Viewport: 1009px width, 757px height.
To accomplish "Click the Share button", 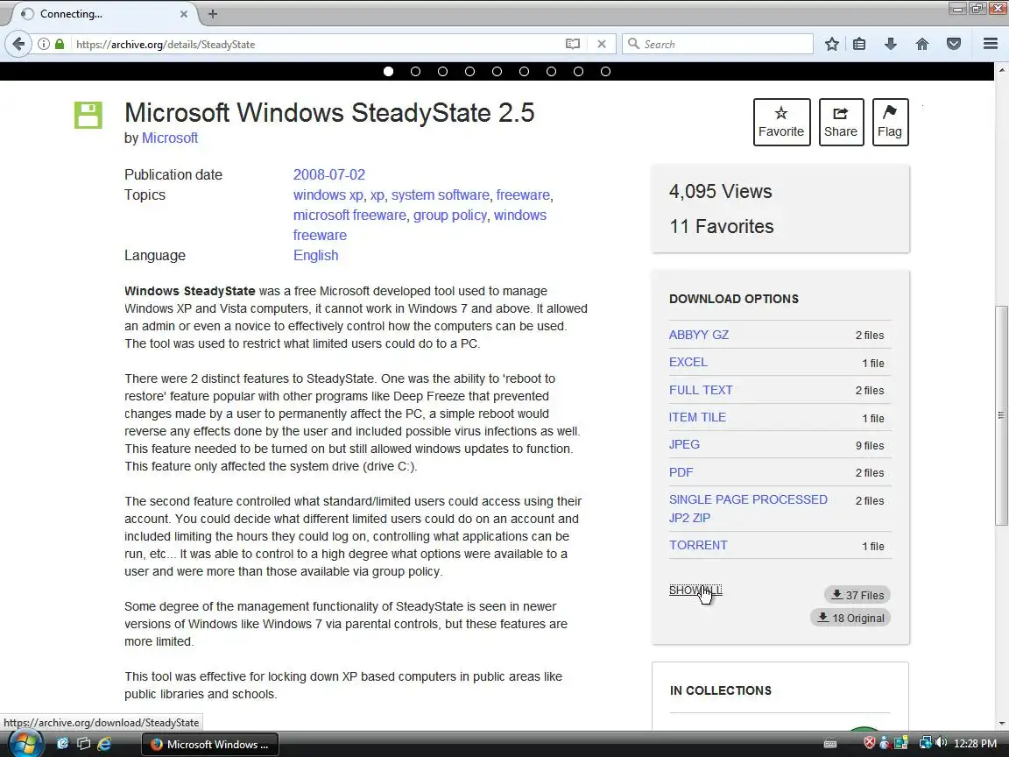I will click(x=841, y=122).
